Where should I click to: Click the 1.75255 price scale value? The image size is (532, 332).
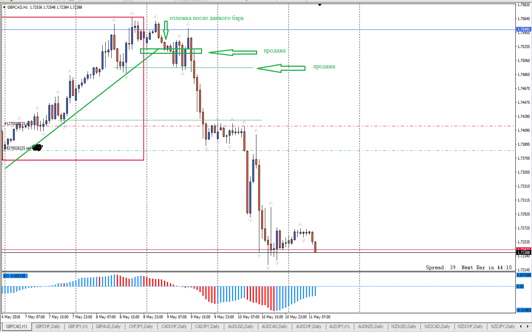pyautogui.click(x=524, y=47)
